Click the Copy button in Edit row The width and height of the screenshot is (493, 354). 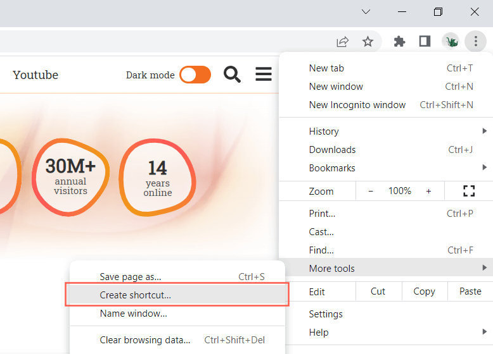click(424, 291)
